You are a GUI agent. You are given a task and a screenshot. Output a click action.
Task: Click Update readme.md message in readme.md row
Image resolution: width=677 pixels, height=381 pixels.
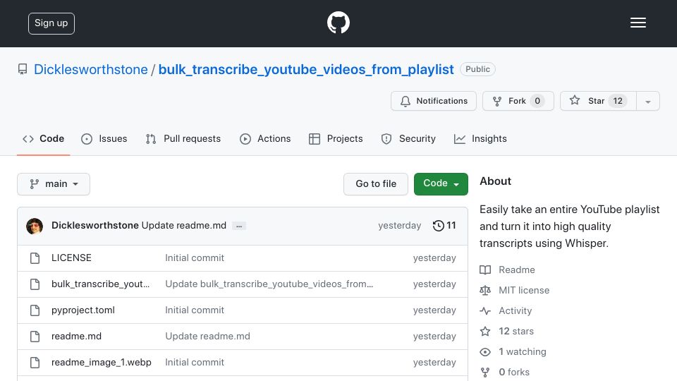tap(207, 336)
